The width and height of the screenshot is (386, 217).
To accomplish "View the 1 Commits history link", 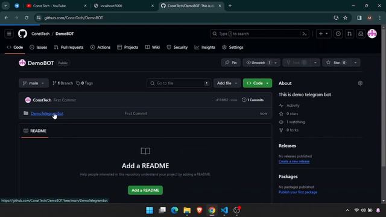I will (x=253, y=100).
